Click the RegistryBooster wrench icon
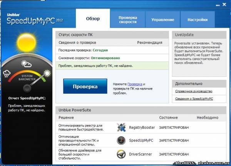231x166 pixels. coord(121,127)
